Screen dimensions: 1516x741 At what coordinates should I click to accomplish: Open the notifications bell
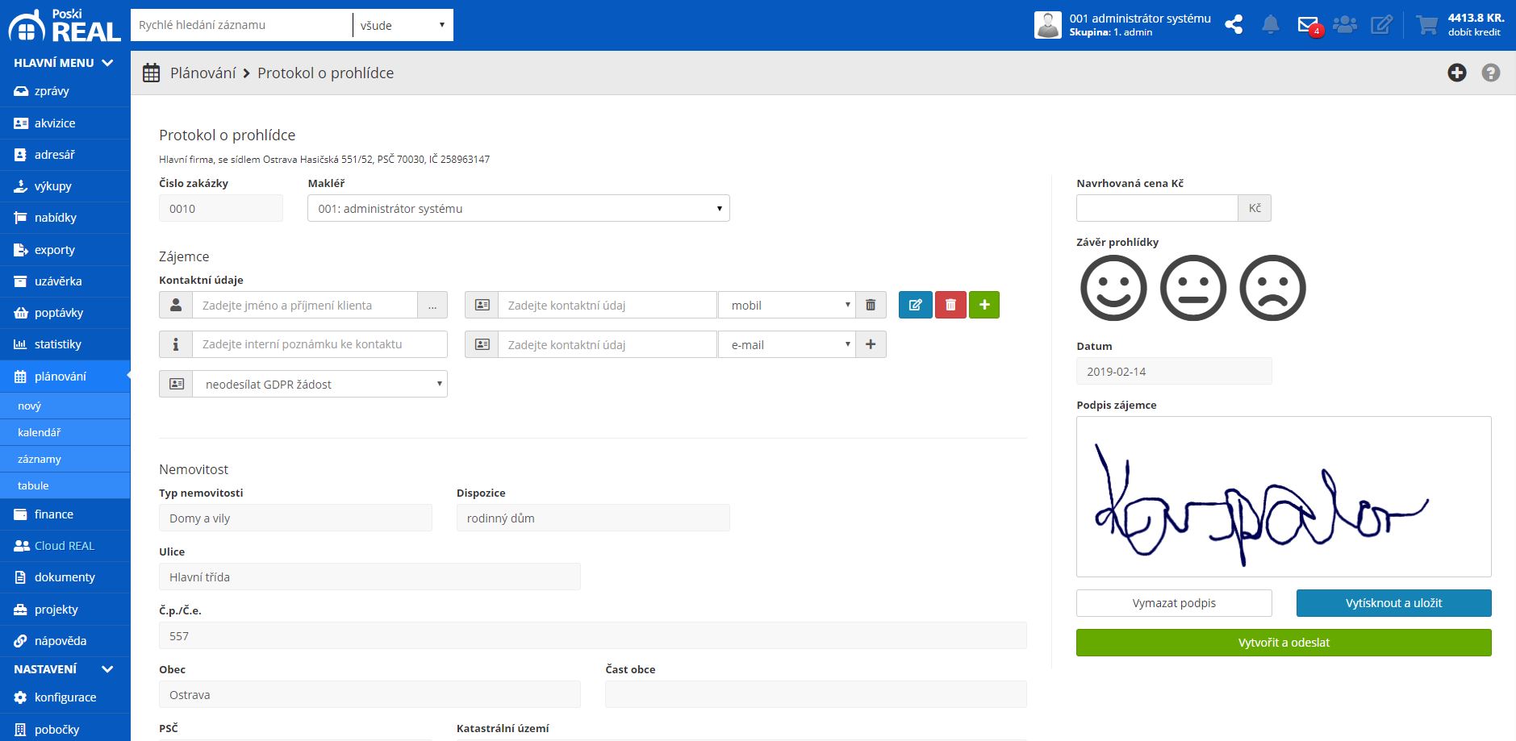[x=1271, y=25]
